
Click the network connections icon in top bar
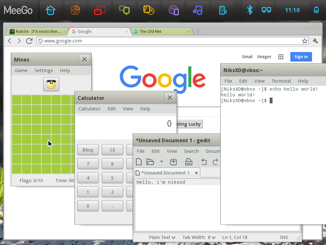266,10
